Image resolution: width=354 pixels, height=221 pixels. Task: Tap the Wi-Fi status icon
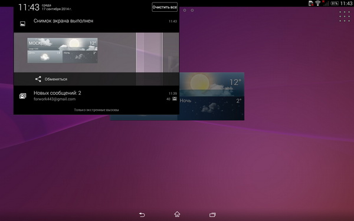click(317, 3)
